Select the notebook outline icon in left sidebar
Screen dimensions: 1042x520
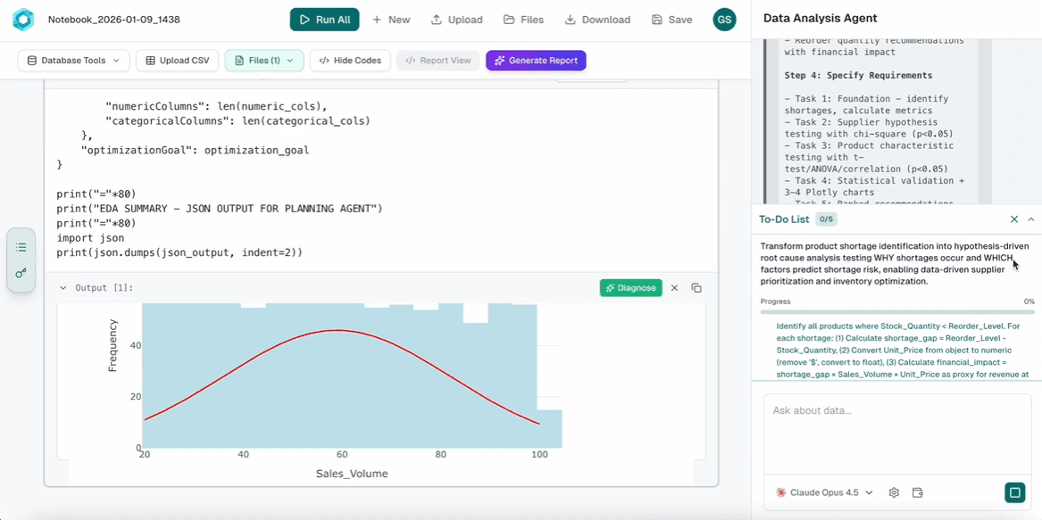(x=20, y=247)
